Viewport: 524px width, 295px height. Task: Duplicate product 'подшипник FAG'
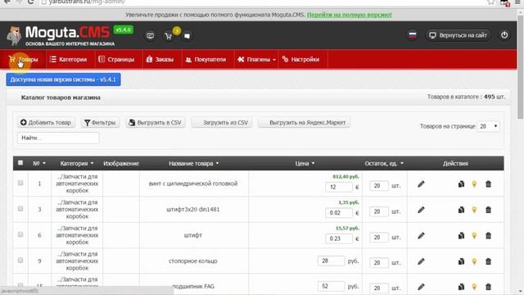pyautogui.click(x=461, y=287)
